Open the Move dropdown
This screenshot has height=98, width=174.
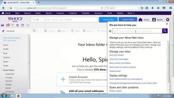coord(63,31)
